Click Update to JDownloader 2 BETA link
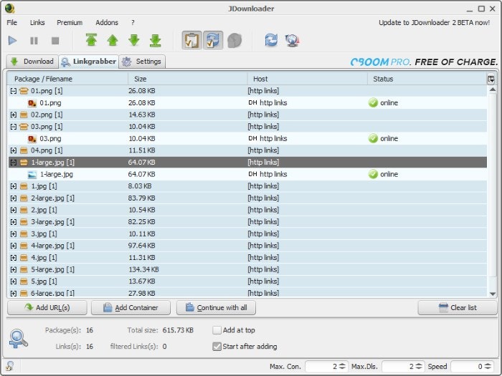 point(434,22)
